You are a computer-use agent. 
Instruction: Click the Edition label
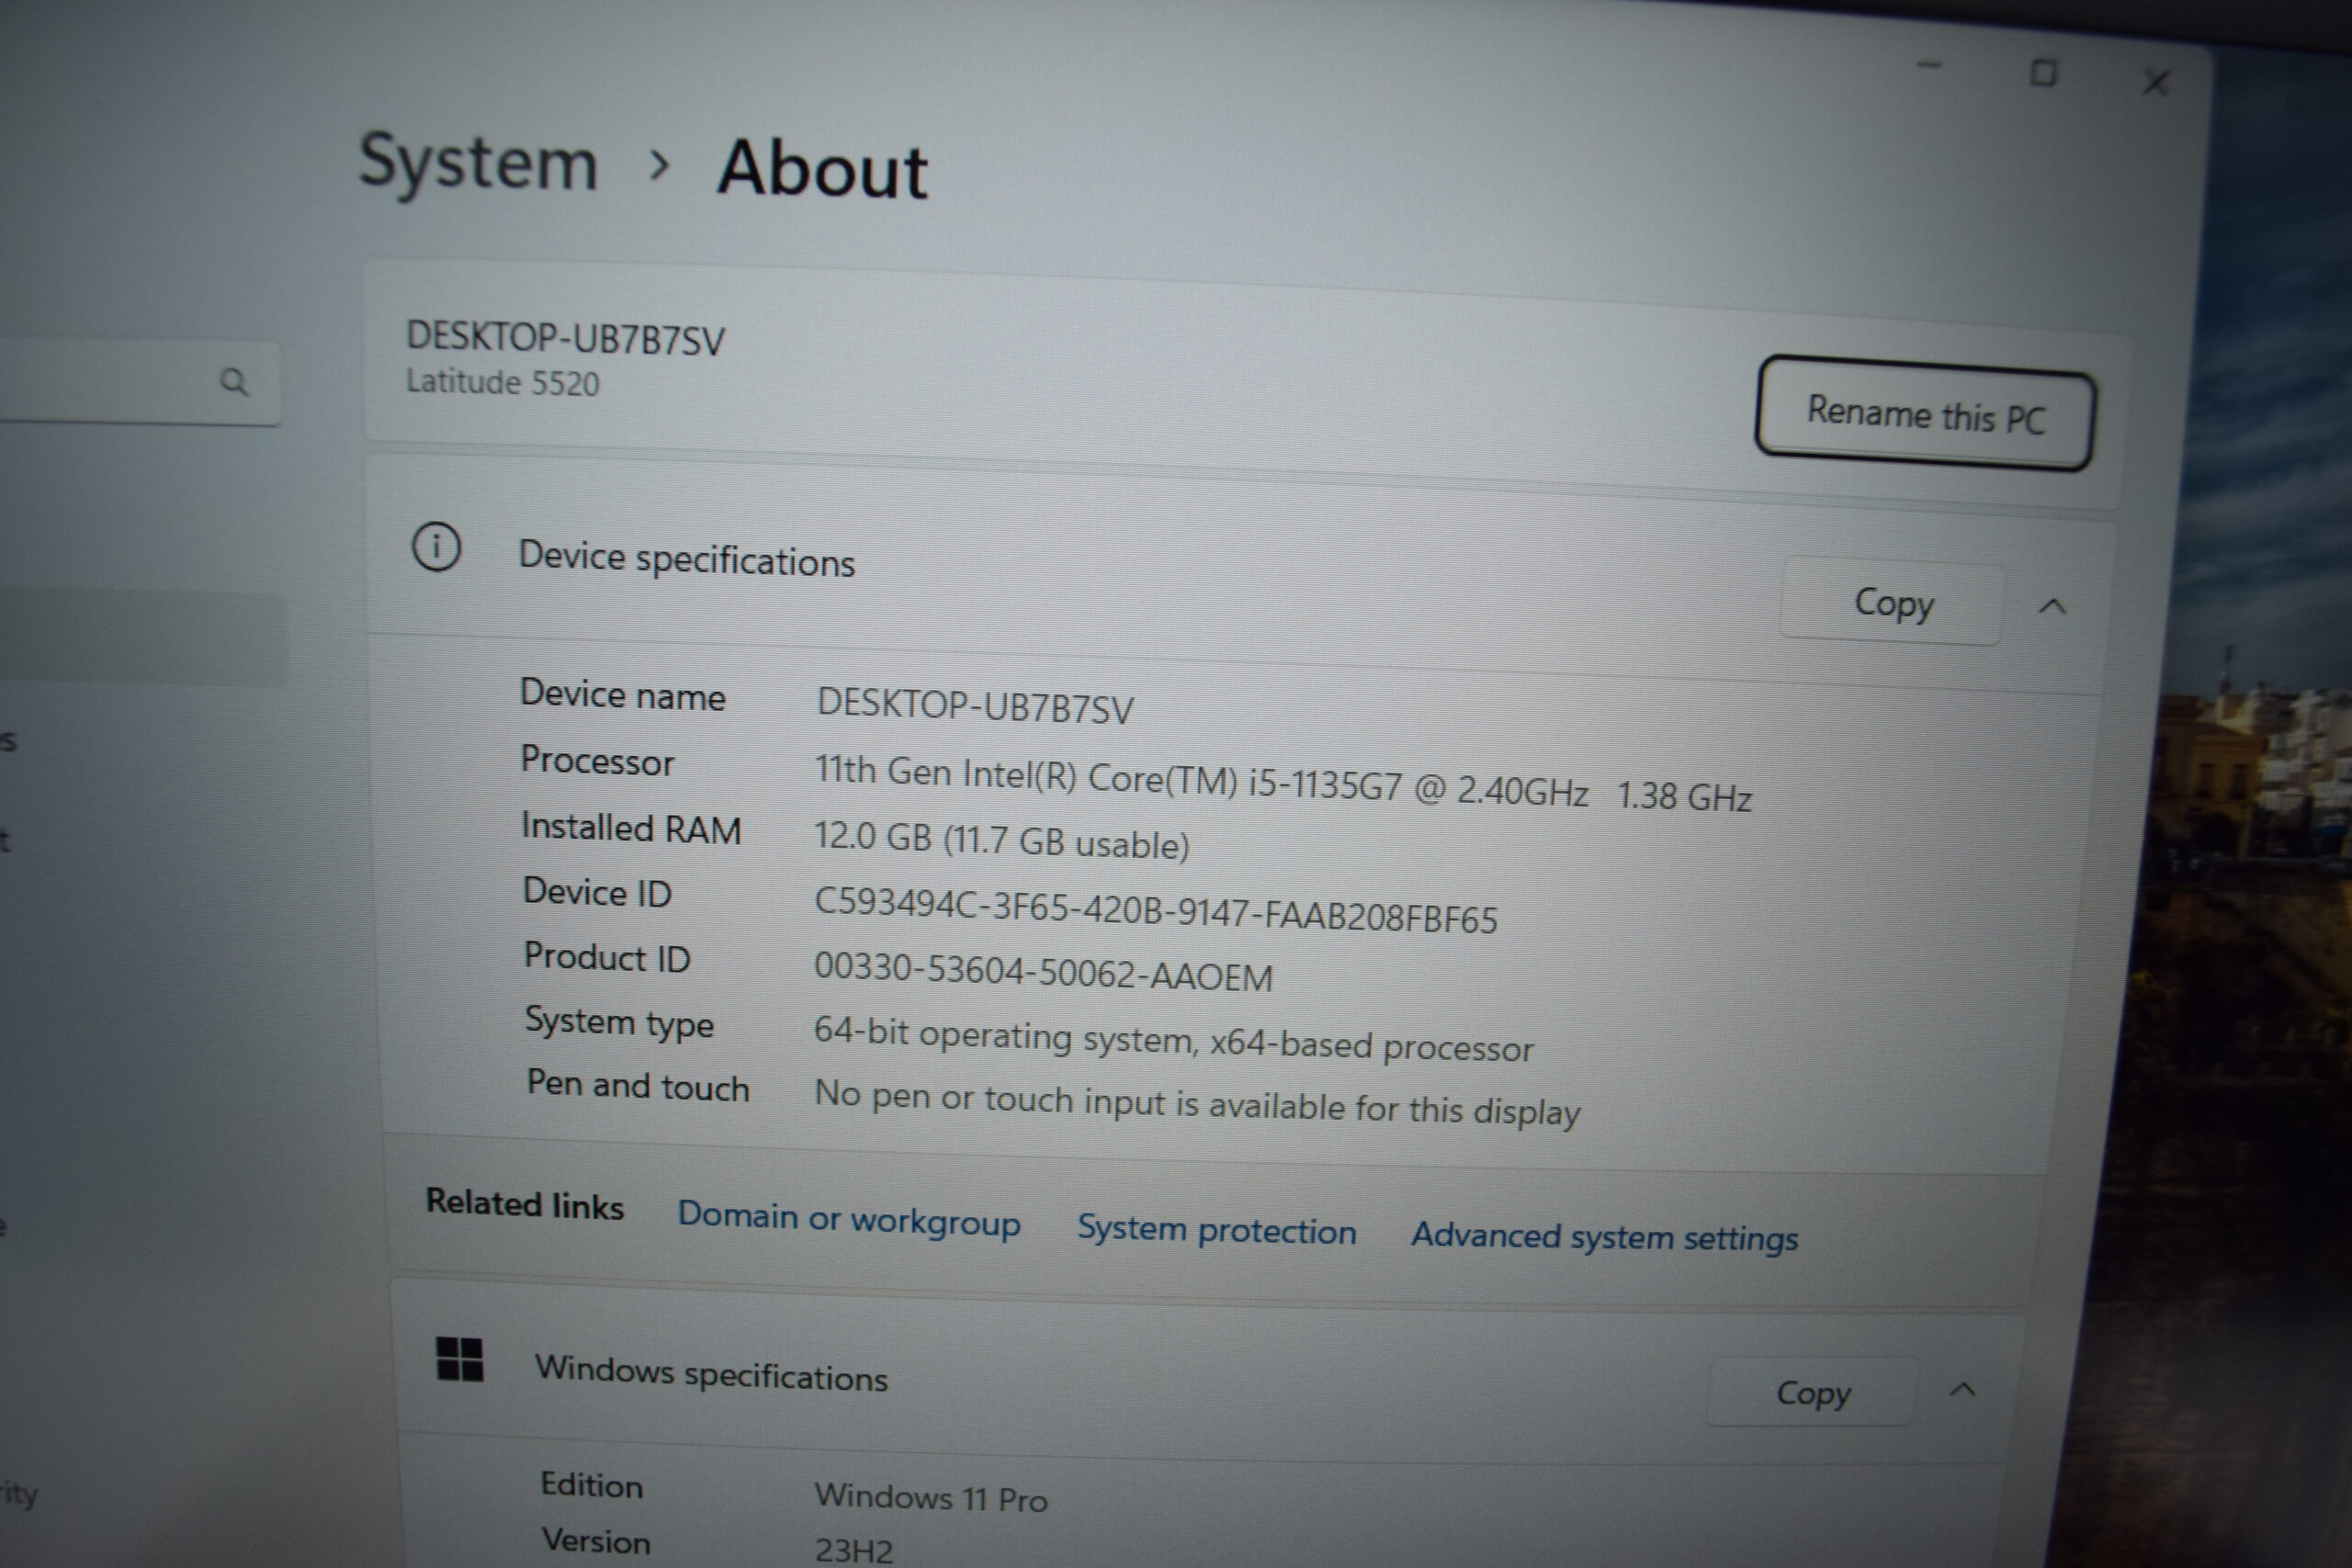tap(591, 1486)
